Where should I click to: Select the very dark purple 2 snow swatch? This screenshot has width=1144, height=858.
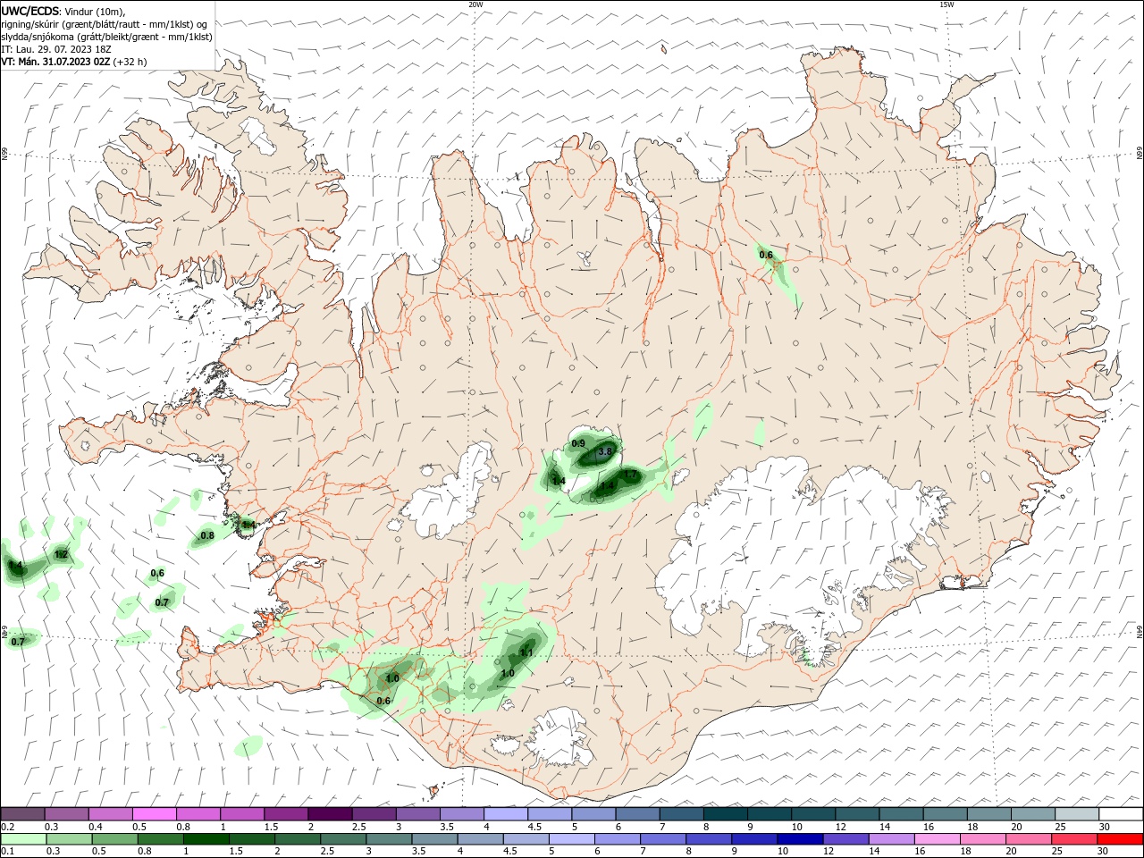330,814
